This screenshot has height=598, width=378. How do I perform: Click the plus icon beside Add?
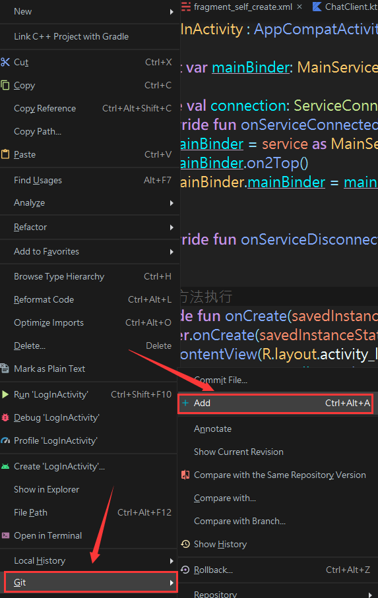[185, 403]
